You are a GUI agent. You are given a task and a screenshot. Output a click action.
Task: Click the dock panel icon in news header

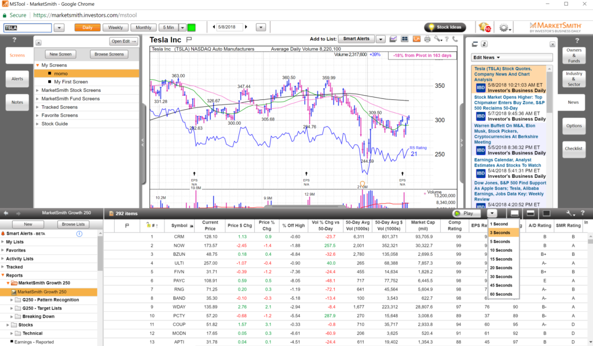(475, 44)
